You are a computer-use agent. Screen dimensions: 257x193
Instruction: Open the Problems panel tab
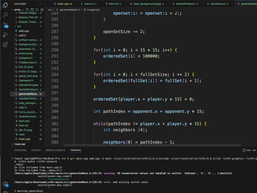(x=20, y=150)
